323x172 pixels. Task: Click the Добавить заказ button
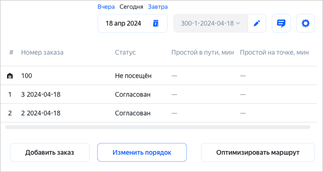click(x=50, y=152)
